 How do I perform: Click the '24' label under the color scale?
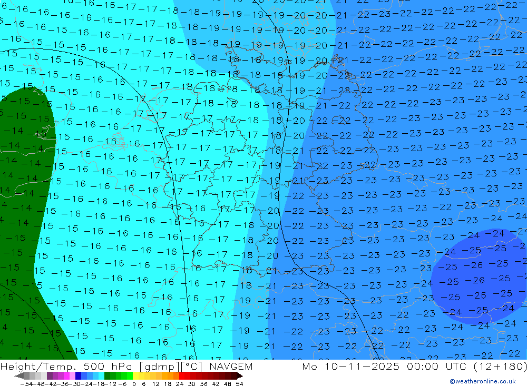(x=180, y=384)
